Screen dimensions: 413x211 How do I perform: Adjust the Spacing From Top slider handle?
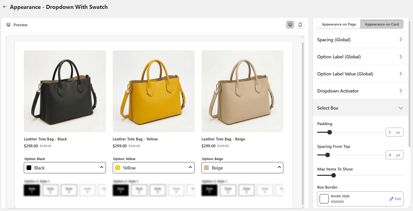[x=327, y=155]
